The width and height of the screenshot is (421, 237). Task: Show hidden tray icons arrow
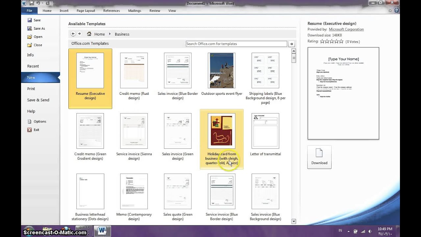[x=349, y=231]
